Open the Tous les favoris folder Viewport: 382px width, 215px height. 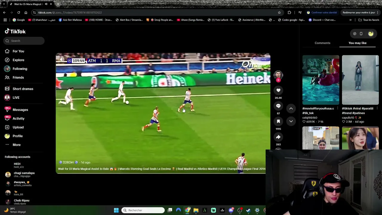tap(369, 20)
